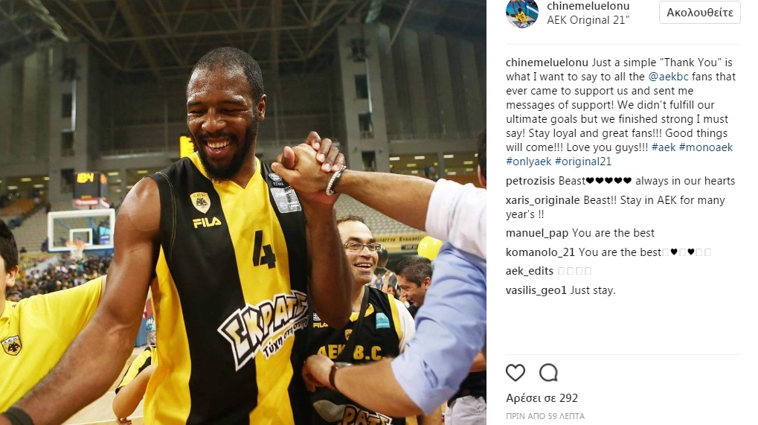The height and width of the screenshot is (425, 758).
Task: Open the @aekbc mention link
Action: pos(668,77)
